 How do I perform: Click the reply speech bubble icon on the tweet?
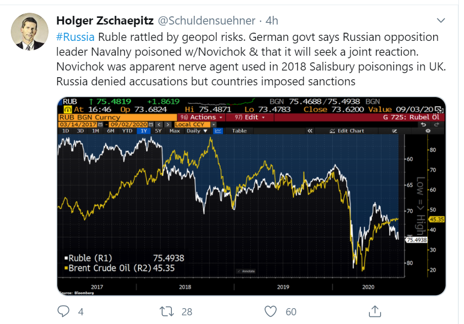click(x=63, y=311)
